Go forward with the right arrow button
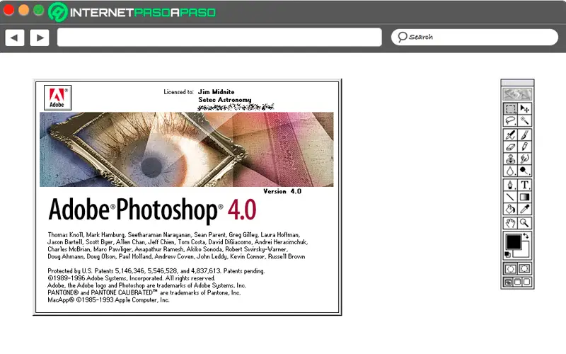Viewport: 566px width, 354px height. pos(40,38)
